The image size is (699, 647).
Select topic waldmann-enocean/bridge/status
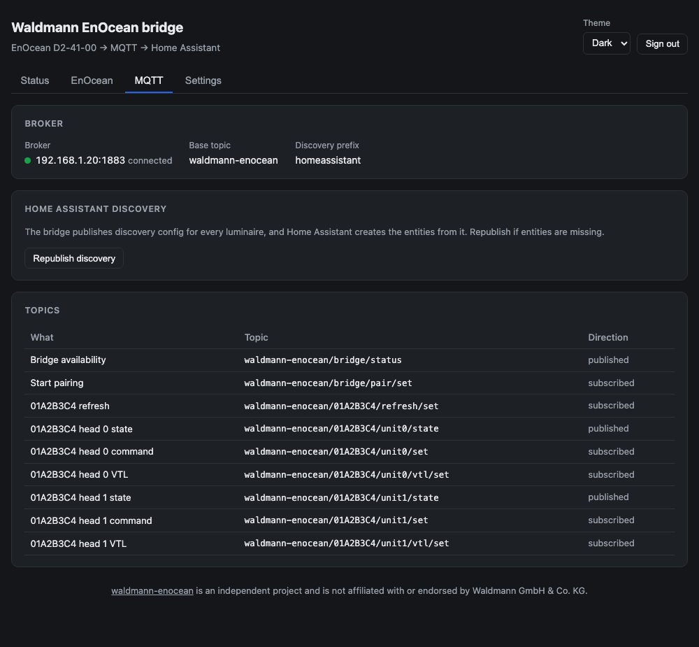[323, 360]
